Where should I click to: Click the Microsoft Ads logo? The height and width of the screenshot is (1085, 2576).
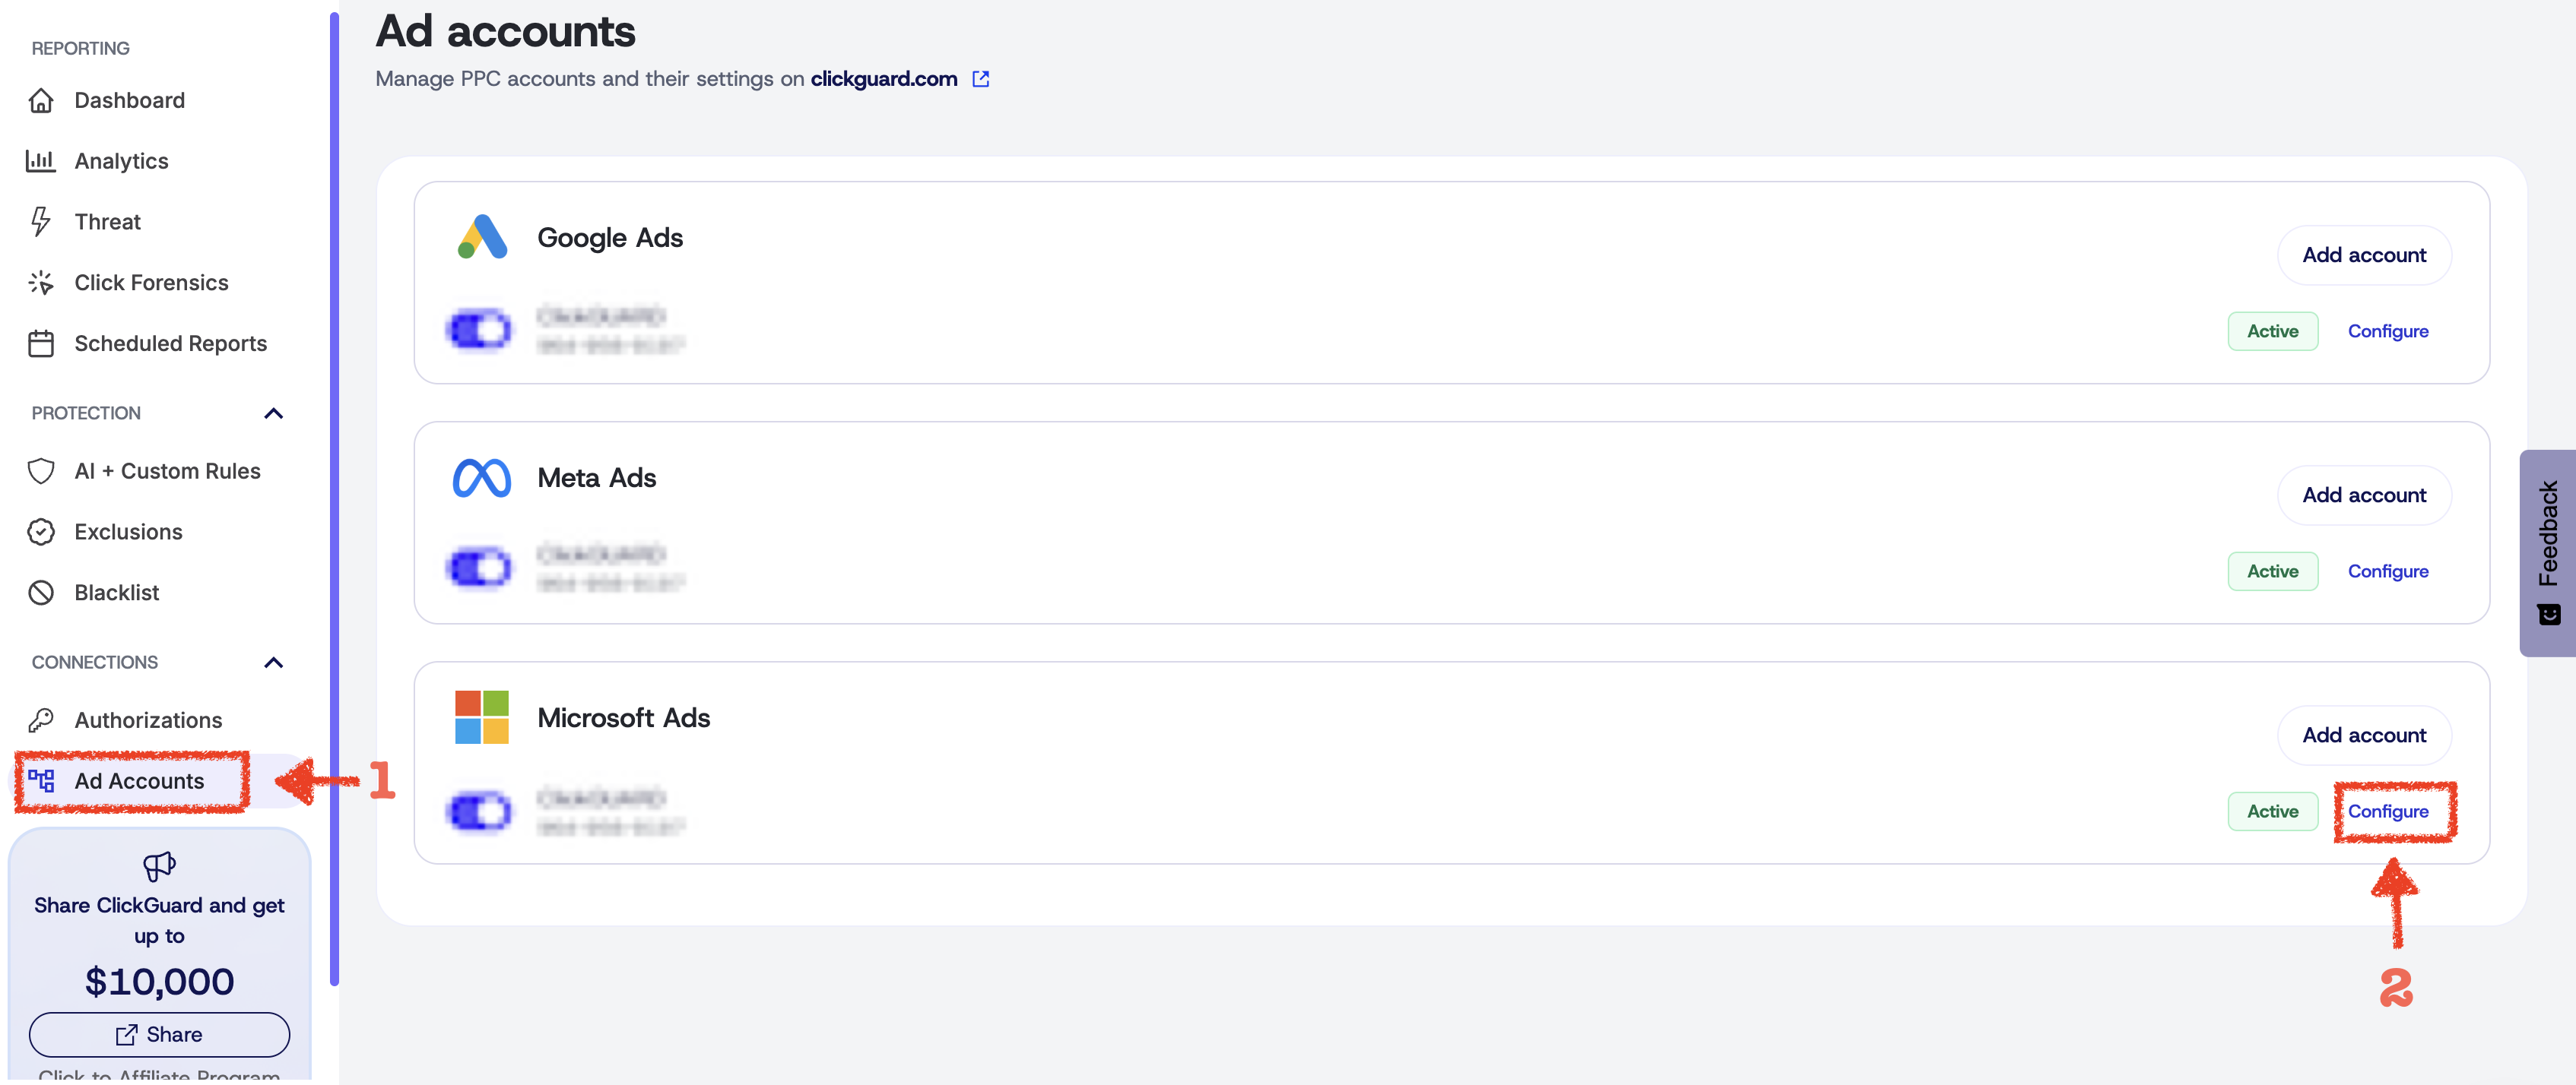(481, 716)
